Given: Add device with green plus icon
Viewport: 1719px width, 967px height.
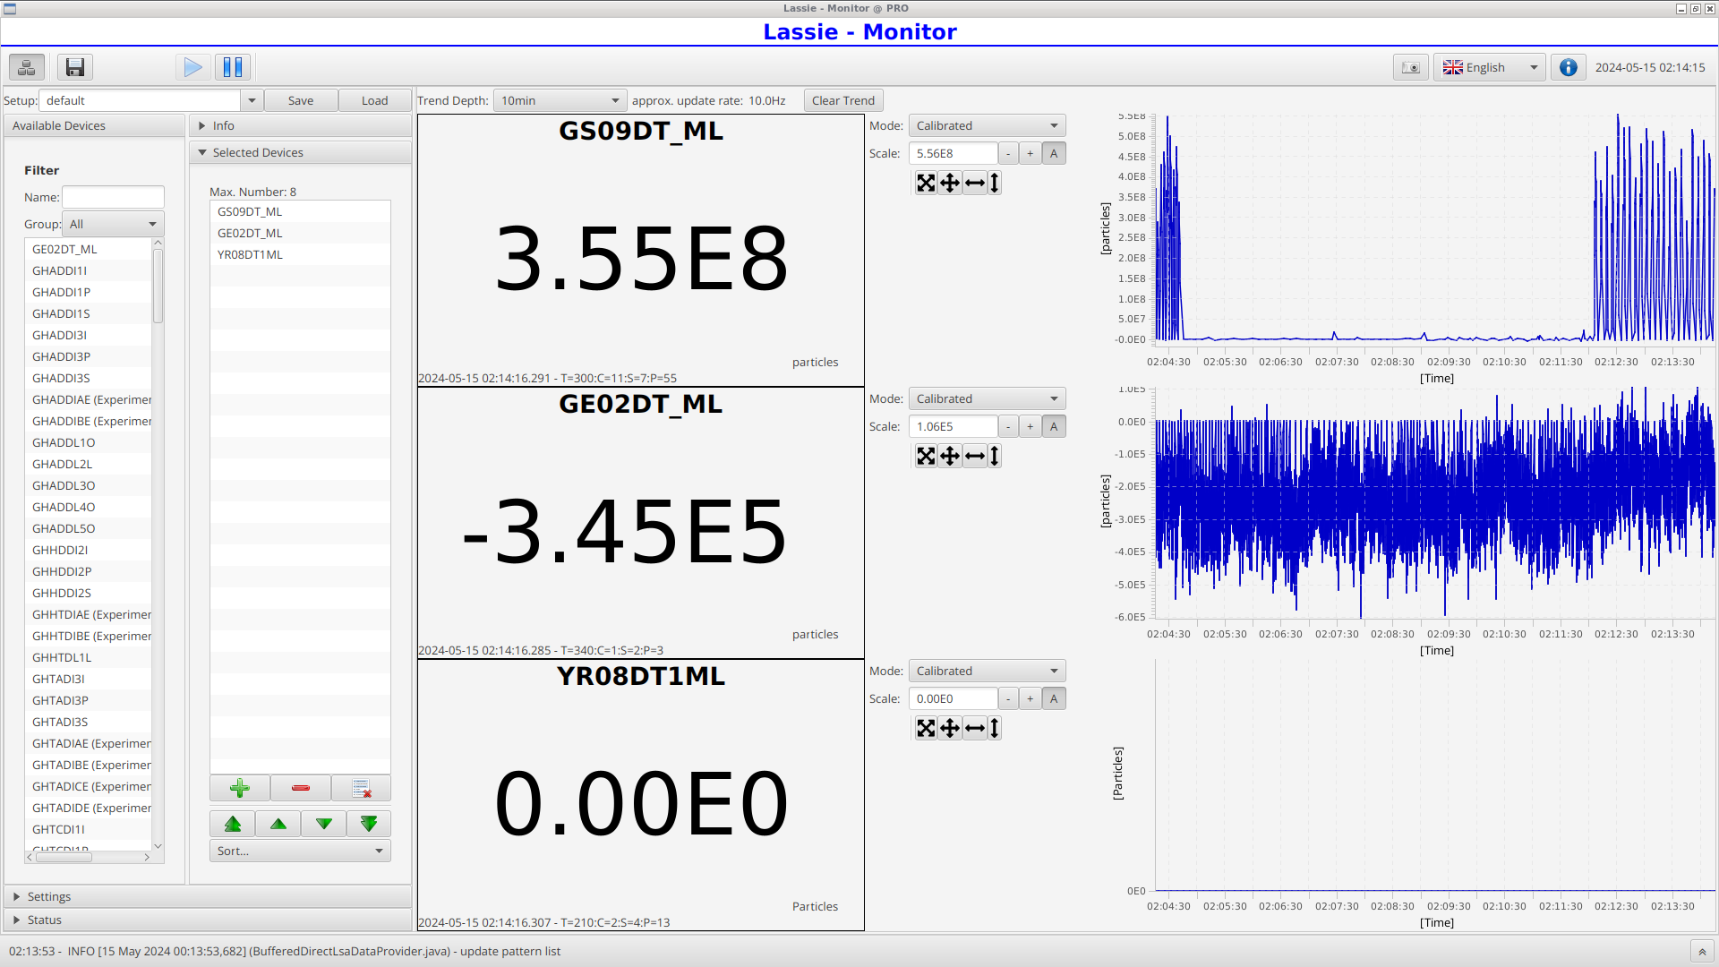Looking at the screenshot, I should (x=240, y=788).
